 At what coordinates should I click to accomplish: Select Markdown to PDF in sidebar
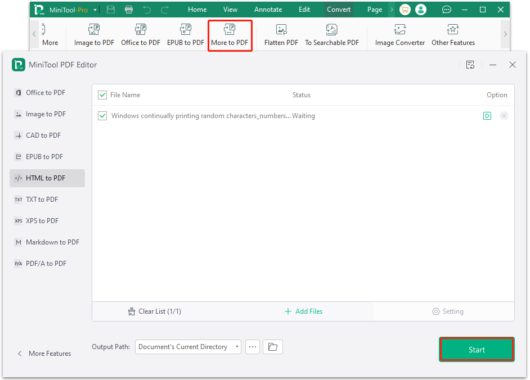click(47, 242)
